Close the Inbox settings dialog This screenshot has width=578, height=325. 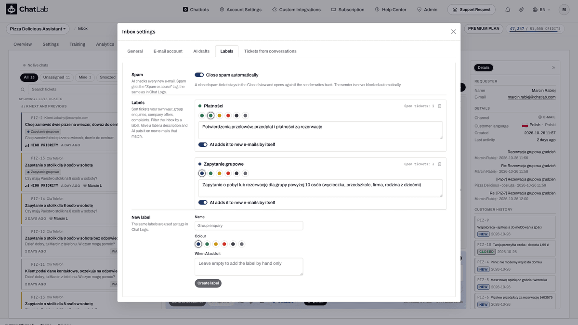pyautogui.click(x=453, y=32)
